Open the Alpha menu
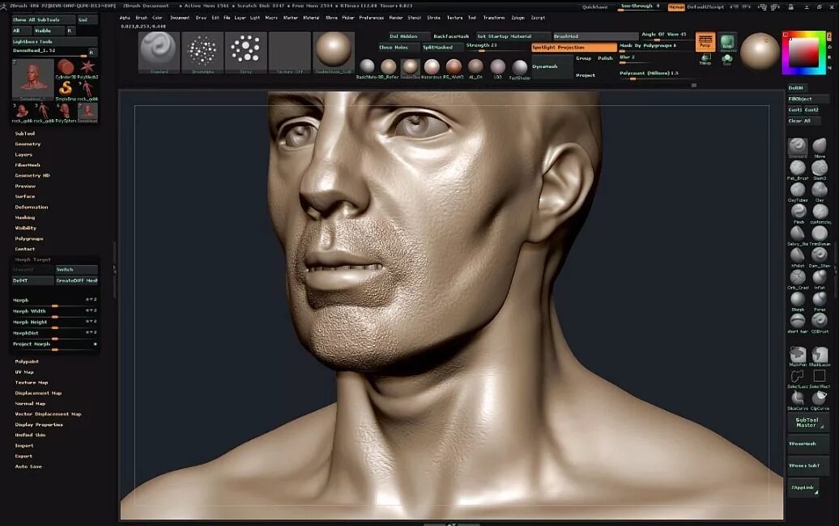This screenshot has height=526, width=839. pyautogui.click(x=125, y=18)
